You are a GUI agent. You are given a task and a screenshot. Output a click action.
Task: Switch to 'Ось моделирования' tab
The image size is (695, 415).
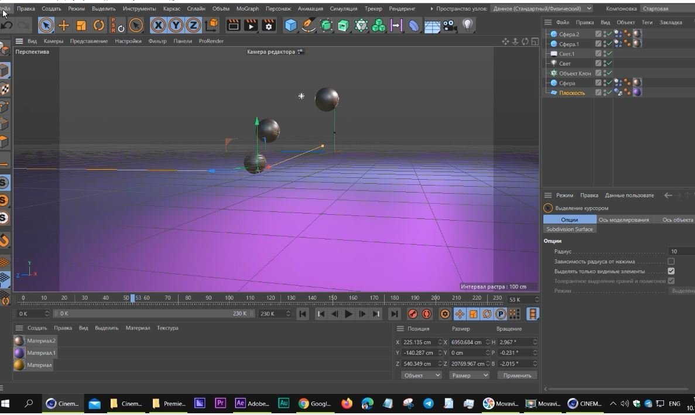tap(623, 219)
